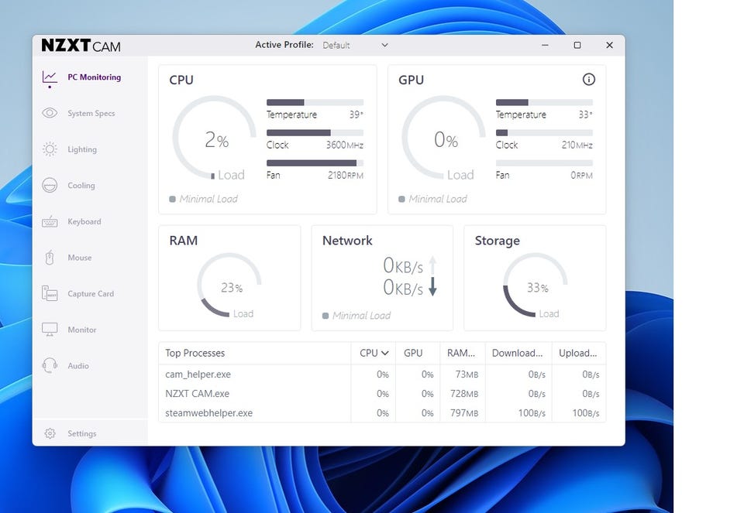Viewport: 744px width, 513px height.
Task: Select the cam_helper.exe process row
Action: point(382,374)
